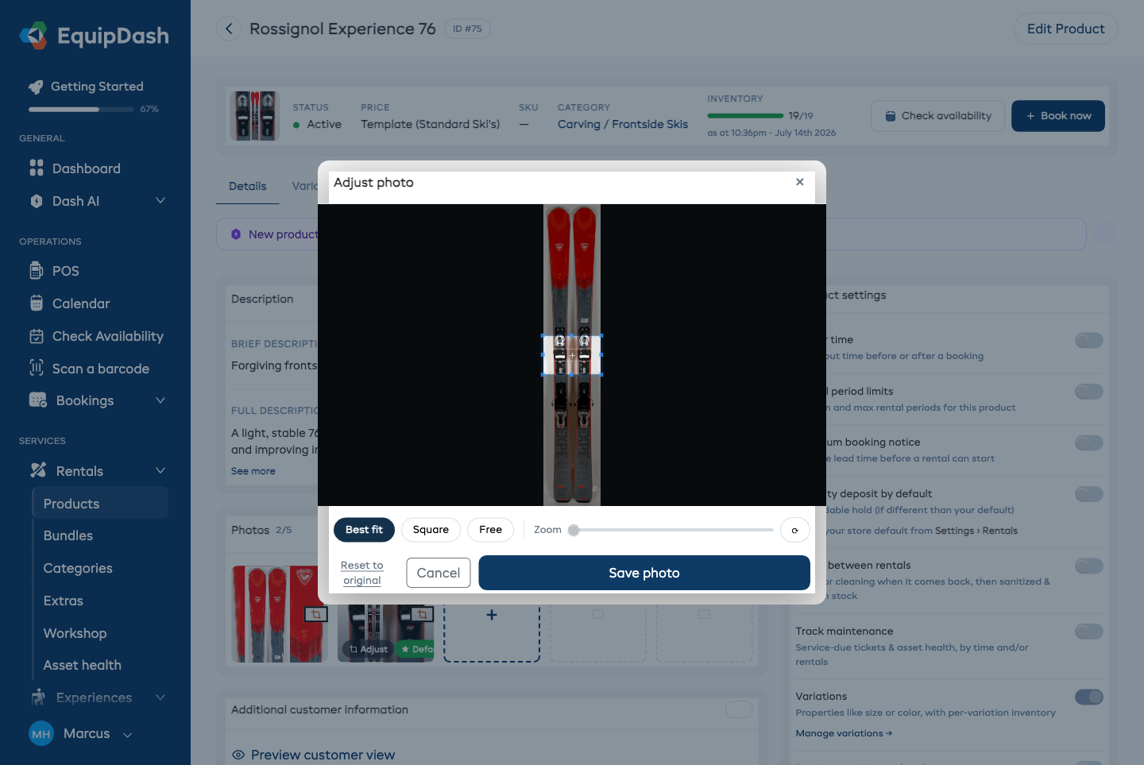Go back using the arrow beside product title
The height and width of the screenshot is (765, 1144).
coord(229,29)
